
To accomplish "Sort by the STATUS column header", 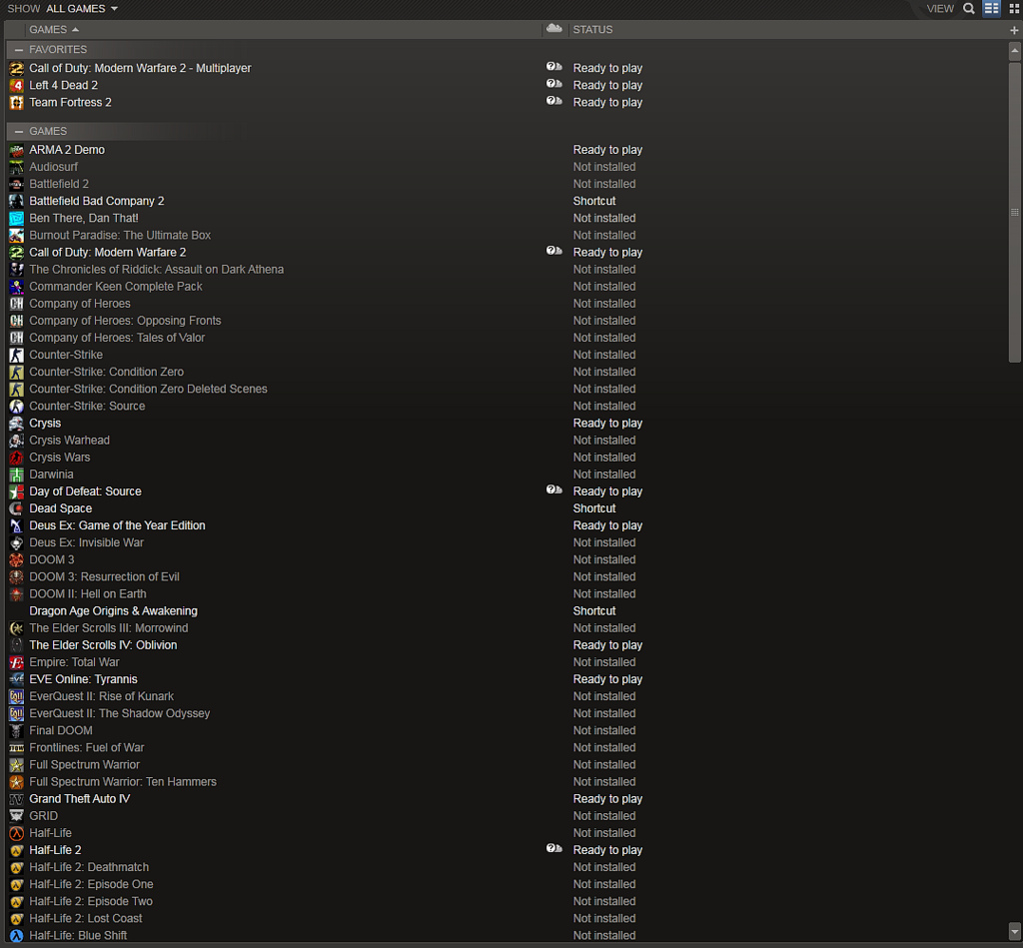I will pos(592,29).
